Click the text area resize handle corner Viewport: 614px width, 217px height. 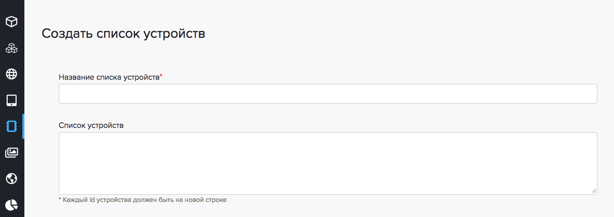tap(594, 191)
